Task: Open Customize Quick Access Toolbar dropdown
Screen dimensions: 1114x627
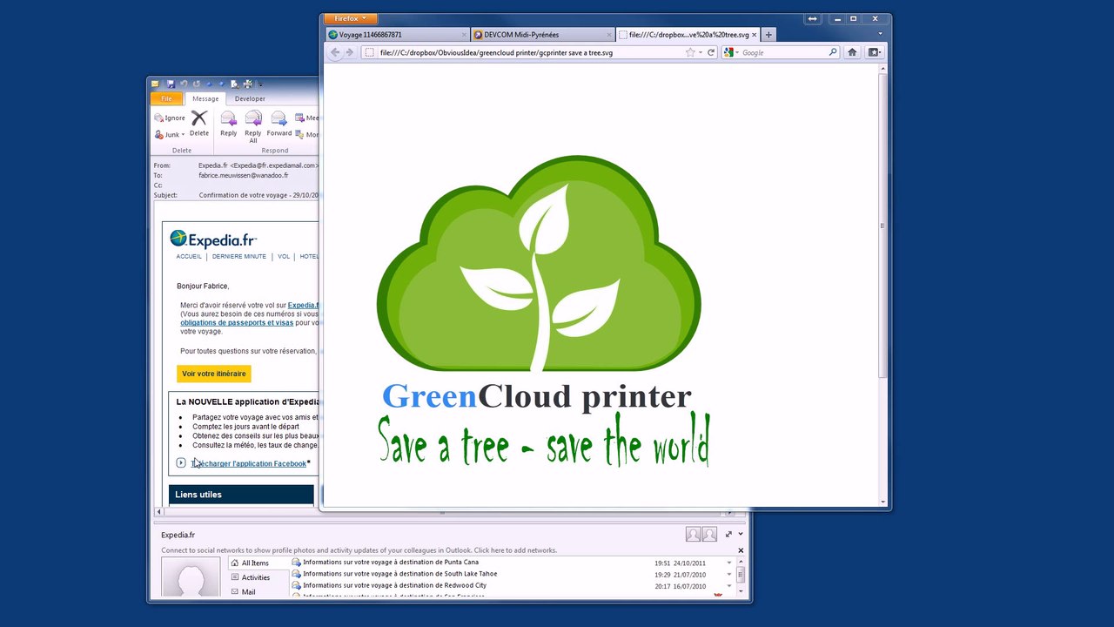Action: pos(260,84)
